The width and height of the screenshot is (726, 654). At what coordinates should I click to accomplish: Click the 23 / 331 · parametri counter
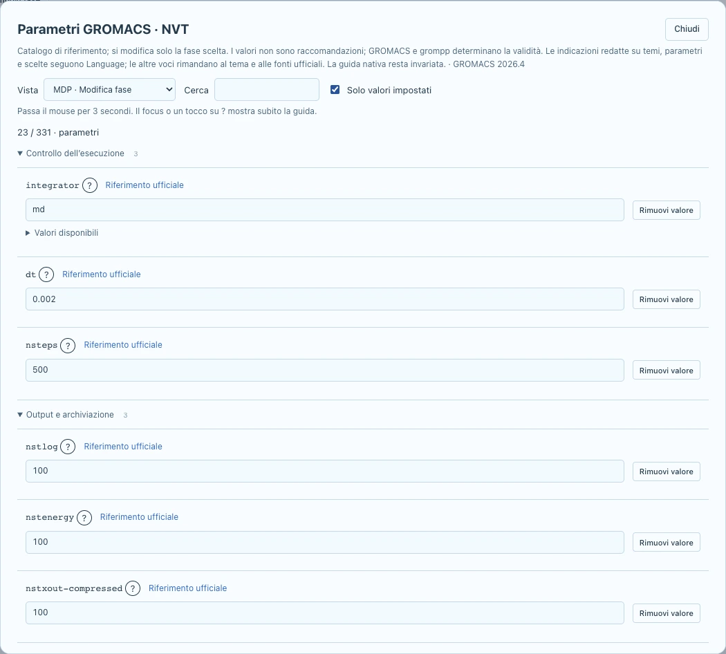pyautogui.click(x=58, y=132)
